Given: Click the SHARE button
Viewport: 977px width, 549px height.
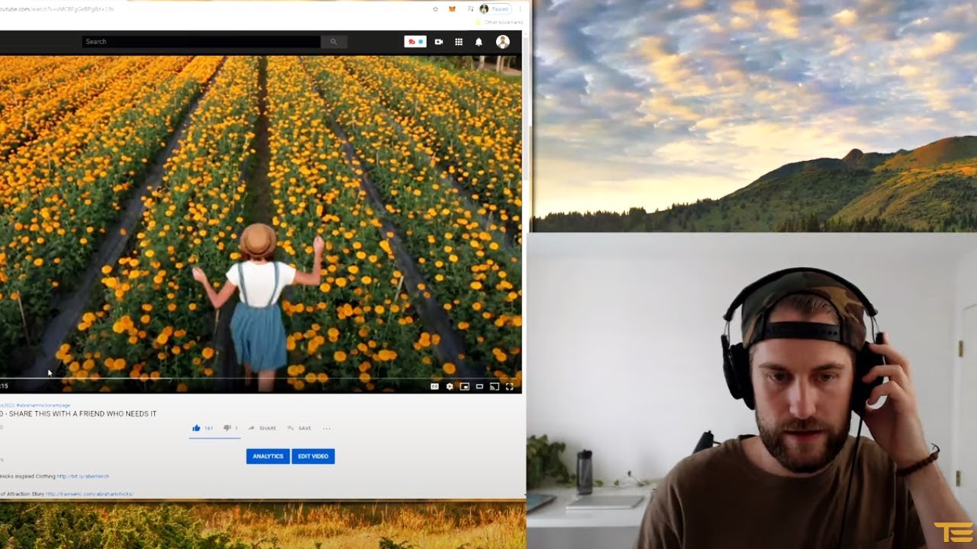Looking at the screenshot, I should [263, 429].
